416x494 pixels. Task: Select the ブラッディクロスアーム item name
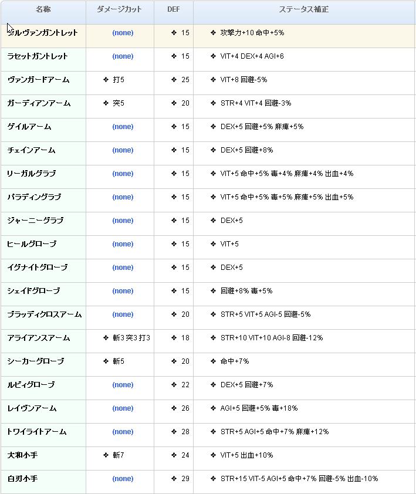(x=44, y=314)
